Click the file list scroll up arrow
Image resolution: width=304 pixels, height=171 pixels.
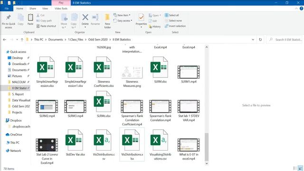(207, 47)
